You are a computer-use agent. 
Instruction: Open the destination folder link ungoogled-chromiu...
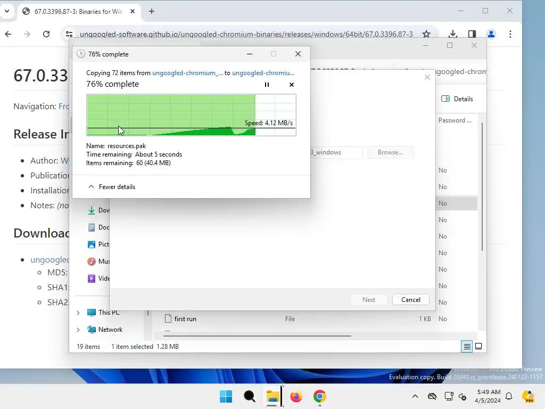[263, 72]
